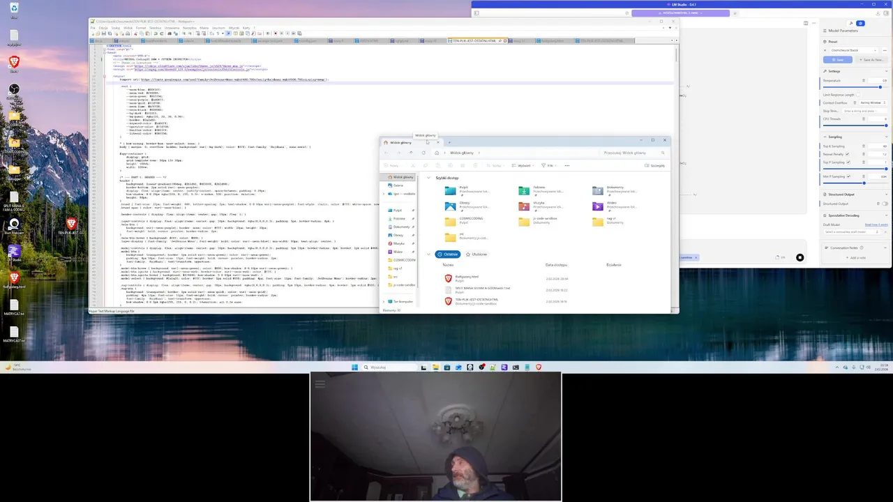893x502 pixels.
Task: Select the Ulubione tab in Explorer
Action: pyautogui.click(x=476, y=254)
